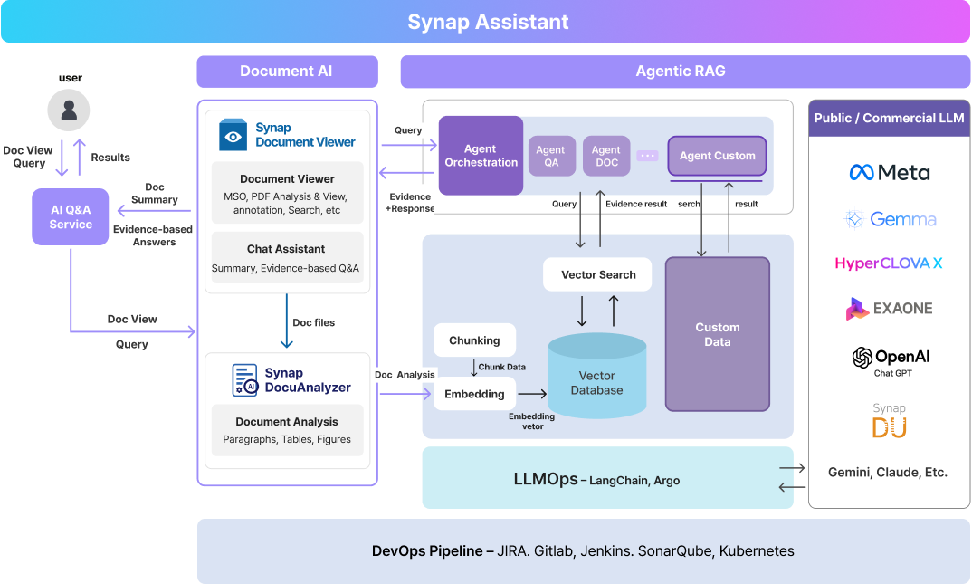Click the DevOps Pipeline bar
Screen dimensions: 972x584
coord(584,551)
